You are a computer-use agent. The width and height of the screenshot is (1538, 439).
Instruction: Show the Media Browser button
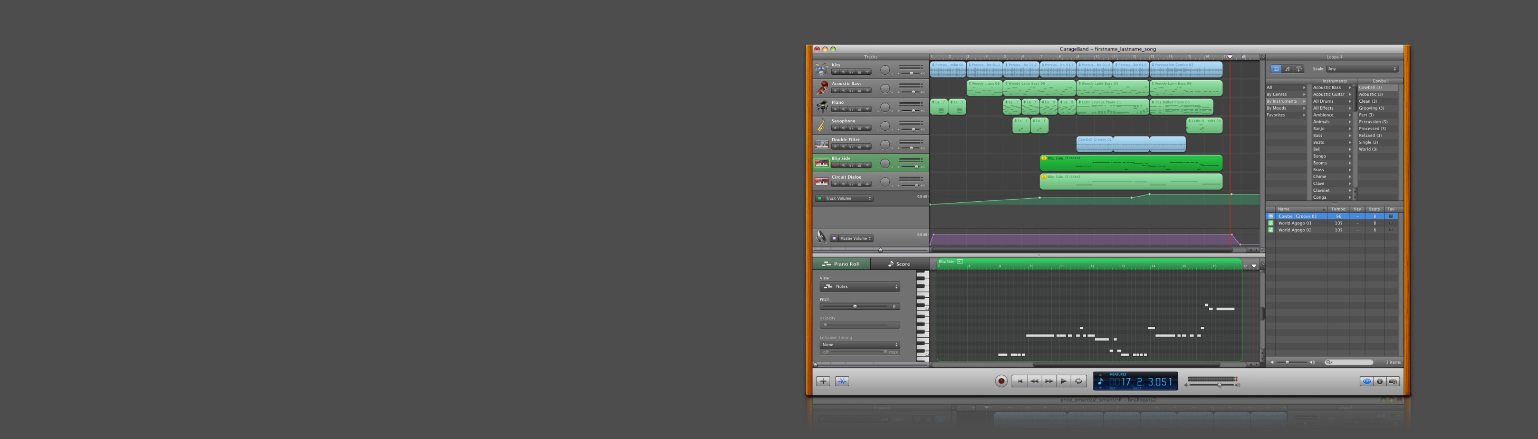(1392, 381)
